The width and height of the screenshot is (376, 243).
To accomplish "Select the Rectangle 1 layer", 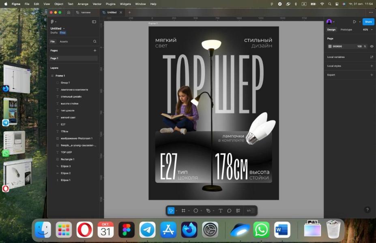I will 67,159.
